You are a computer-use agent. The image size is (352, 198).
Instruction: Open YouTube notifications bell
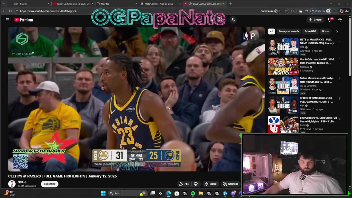point(330,20)
